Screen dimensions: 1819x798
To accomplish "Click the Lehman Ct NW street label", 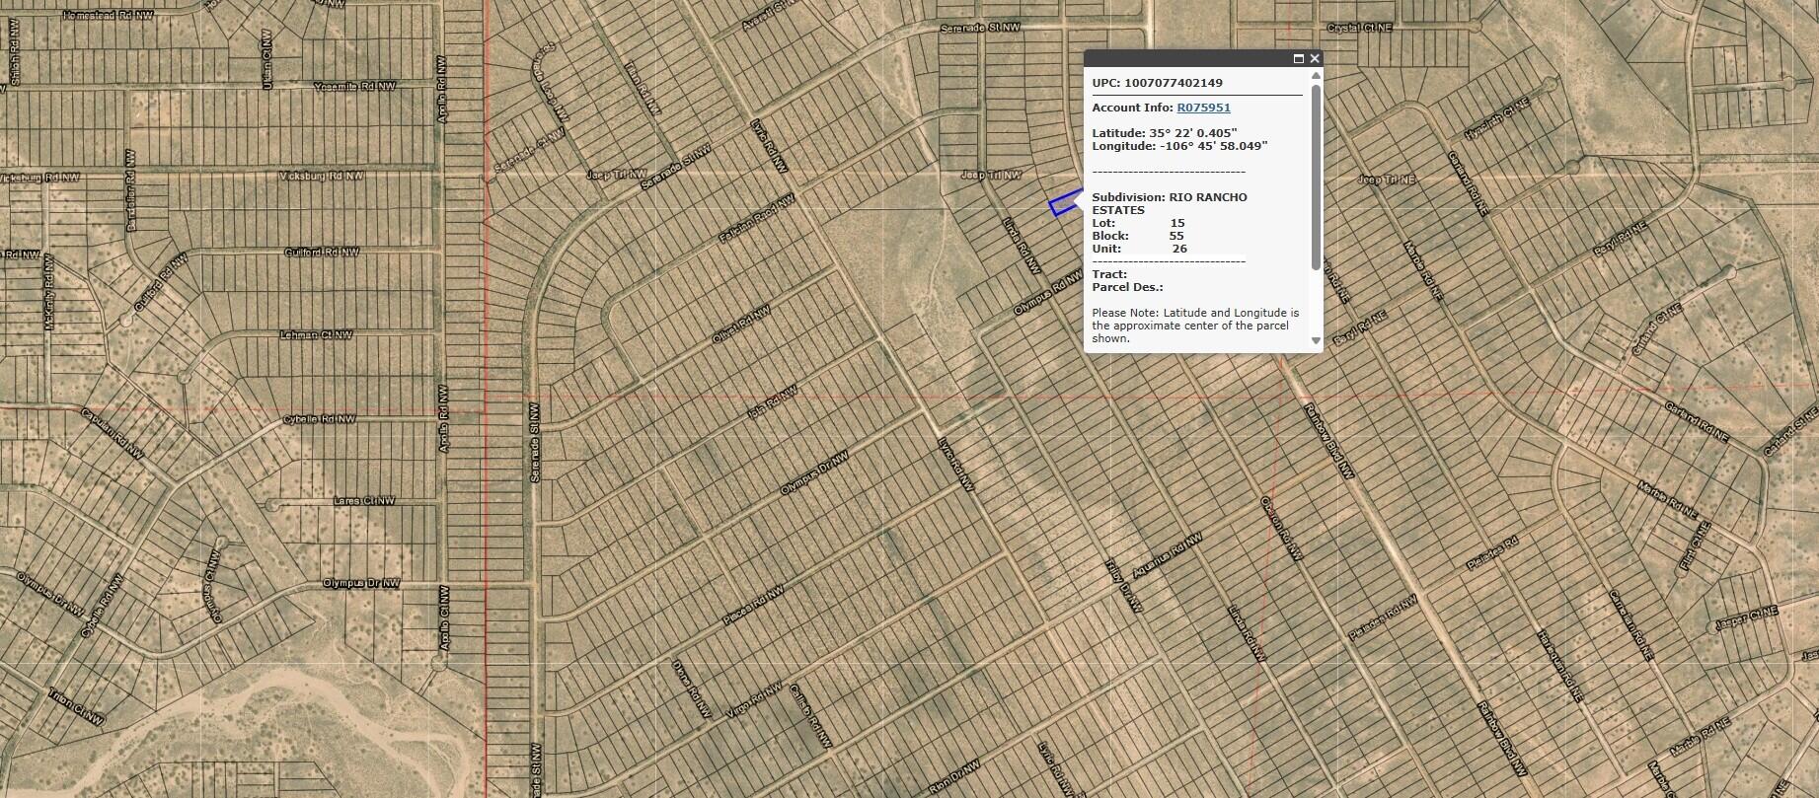I will [316, 334].
